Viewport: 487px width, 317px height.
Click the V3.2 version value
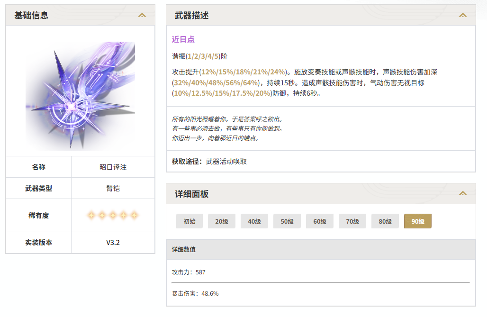point(113,243)
